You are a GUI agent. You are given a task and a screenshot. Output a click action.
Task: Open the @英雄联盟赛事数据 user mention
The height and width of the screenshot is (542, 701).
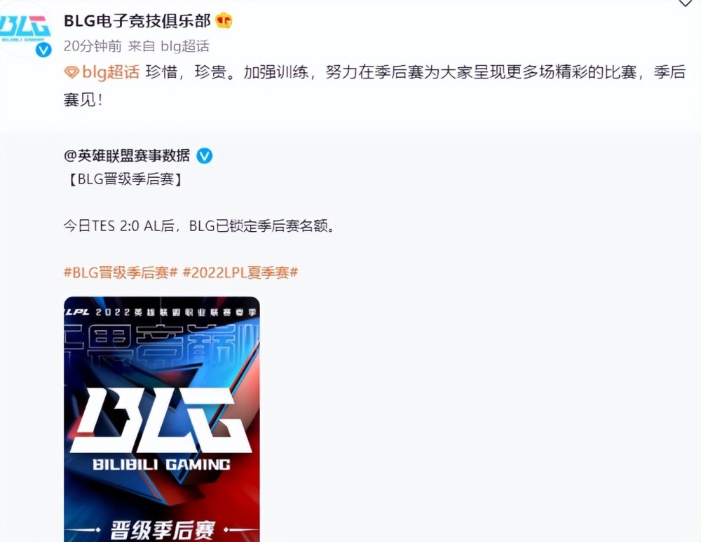pyautogui.click(x=127, y=155)
